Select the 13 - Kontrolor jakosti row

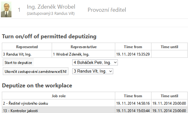[x=95, y=110]
